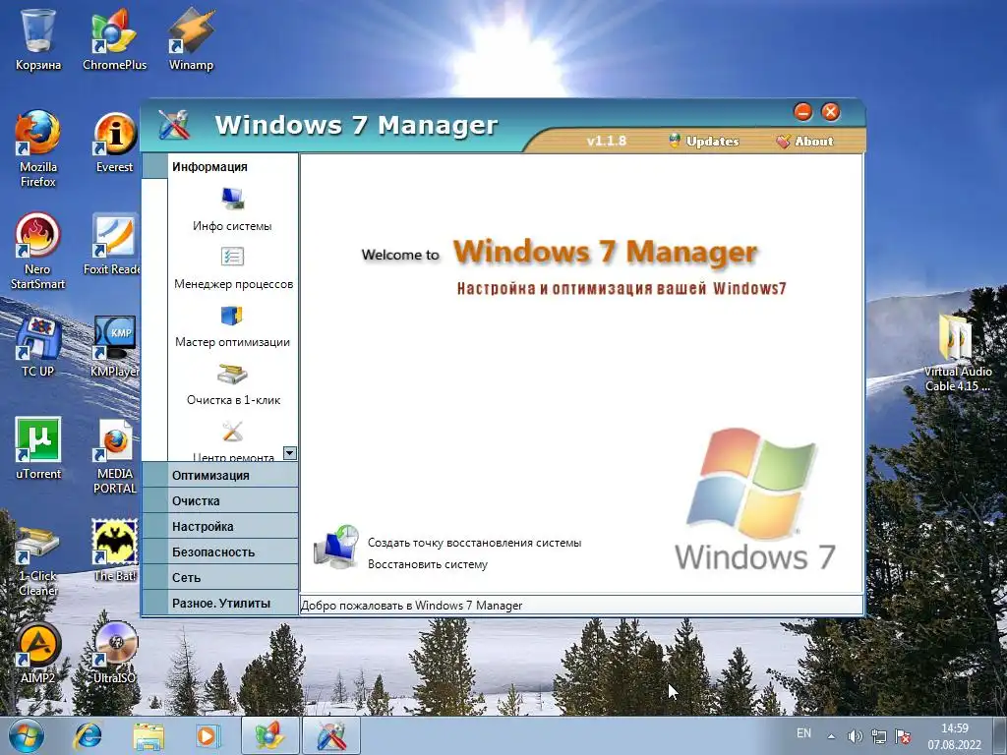
Task: Select uTorrent desktop shortcut
Action: pyautogui.click(x=38, y=448)
